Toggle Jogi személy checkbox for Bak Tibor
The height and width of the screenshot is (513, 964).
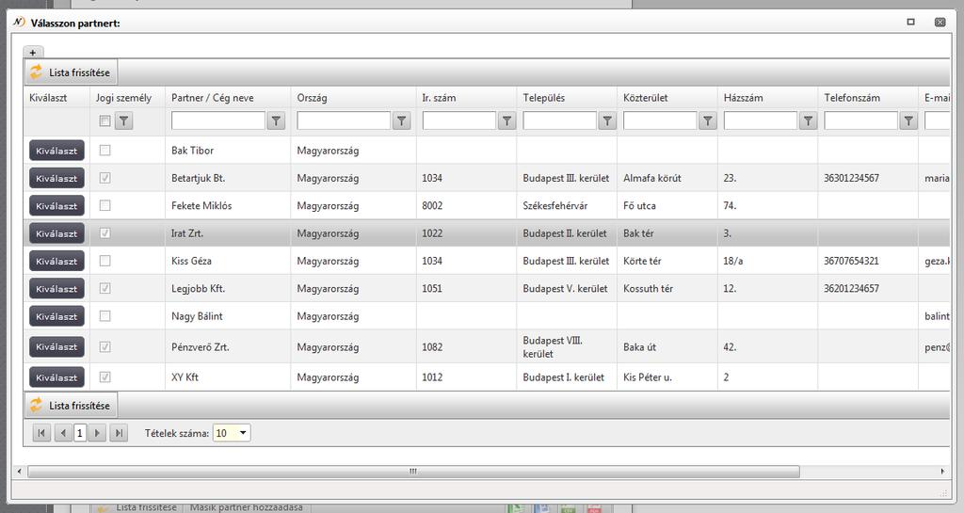[x=105, y=150]
